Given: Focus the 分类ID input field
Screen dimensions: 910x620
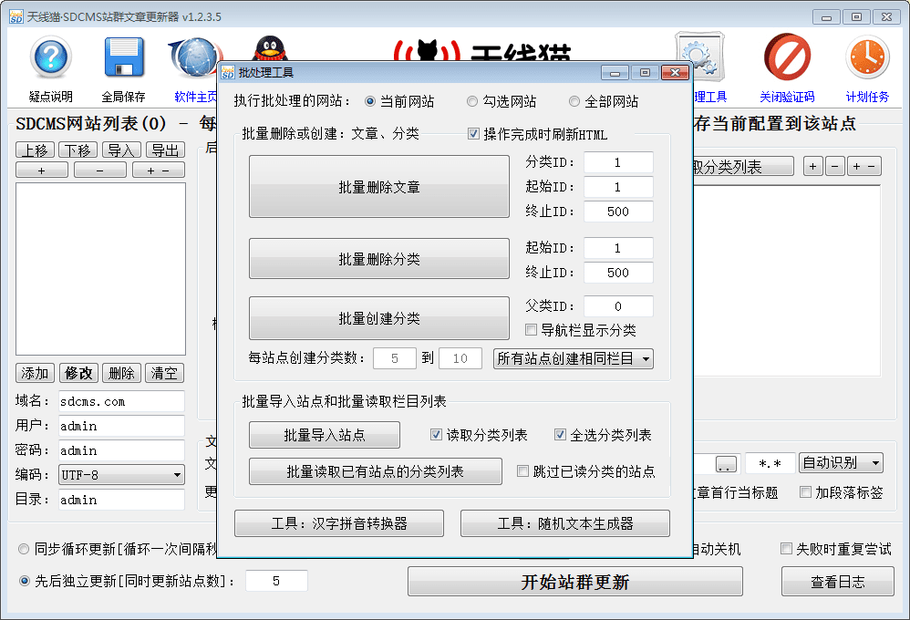Looking at the screenshot, I should (618, 162).
